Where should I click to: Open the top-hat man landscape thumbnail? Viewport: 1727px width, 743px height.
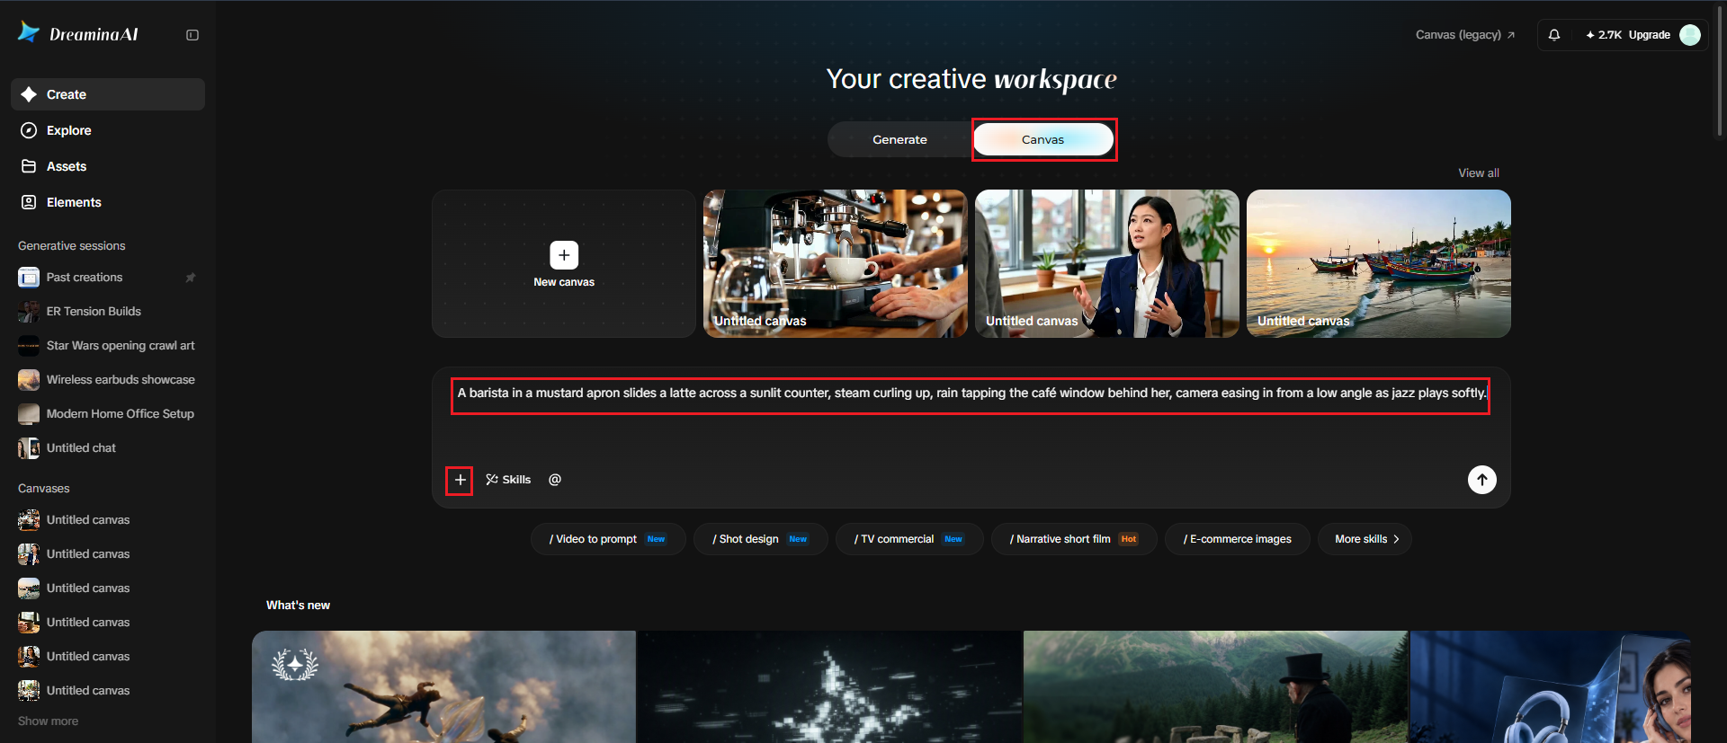[x=1216, y=687]
